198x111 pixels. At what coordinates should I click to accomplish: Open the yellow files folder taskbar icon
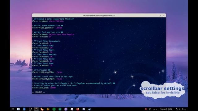pos(48,109)
